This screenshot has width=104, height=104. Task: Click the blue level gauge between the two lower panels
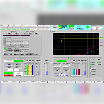coord(47,69)
